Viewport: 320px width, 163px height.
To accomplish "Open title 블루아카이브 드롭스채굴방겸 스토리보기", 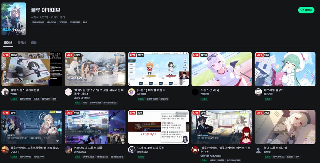I will click(x=36, y=148).
